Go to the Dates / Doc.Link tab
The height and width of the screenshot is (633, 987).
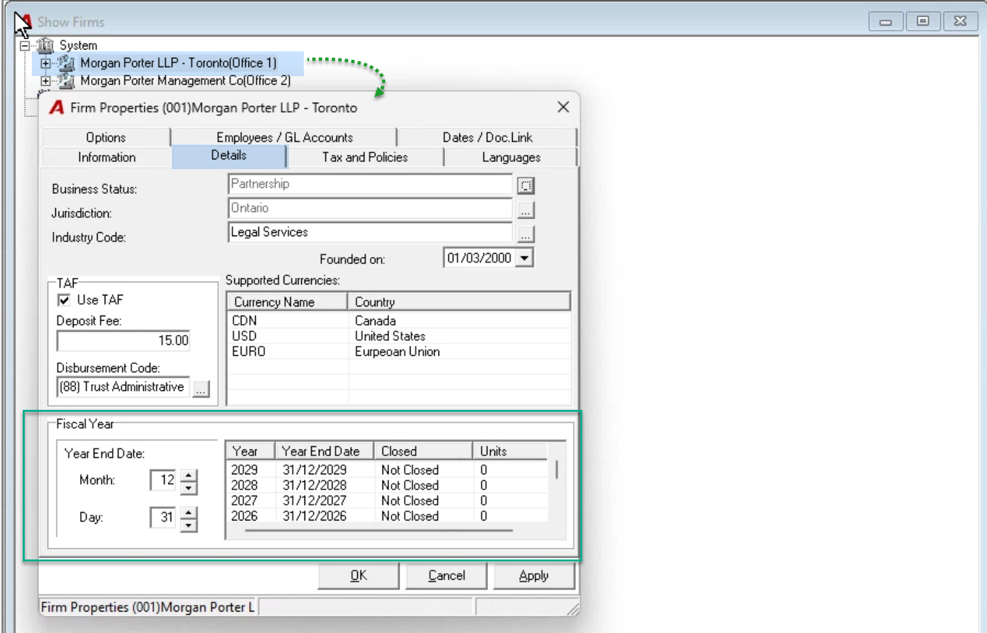[x=487, y=137]
